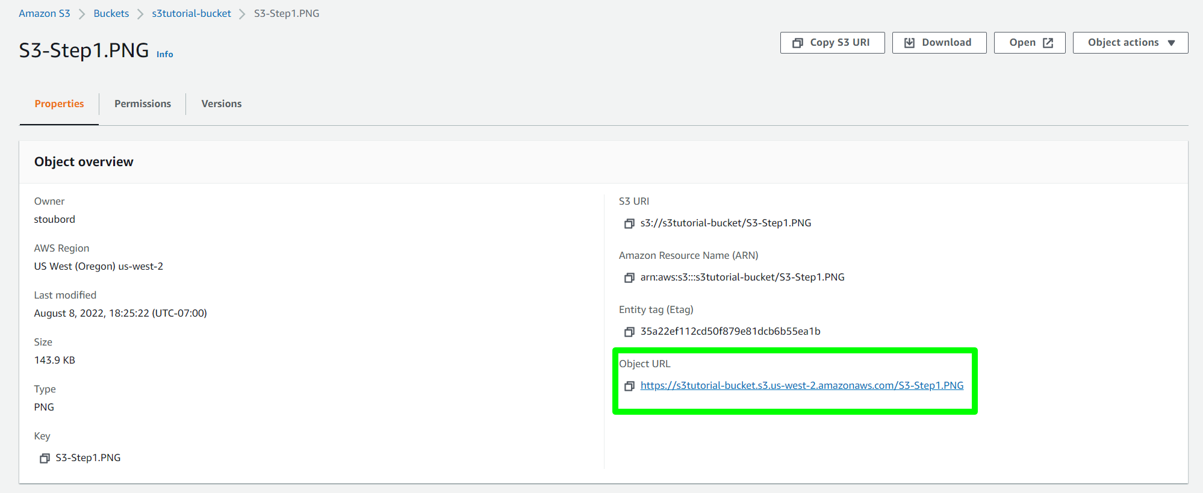Click the owner name stoubord
This screenshot has width=1203, height=493.
click(x=55, y=219)
